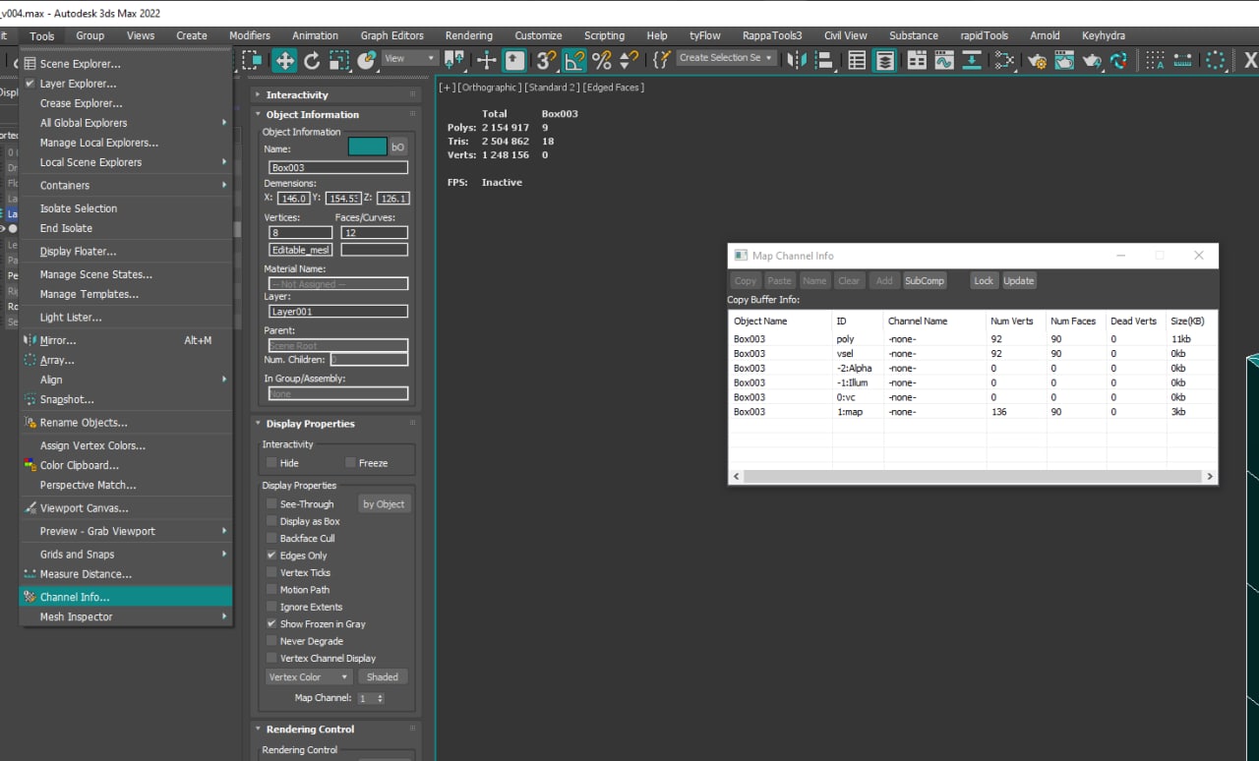Collapse the Display Properties rollout
Viewport: 1259px width, 761px height.
click(x=310, y=424)
